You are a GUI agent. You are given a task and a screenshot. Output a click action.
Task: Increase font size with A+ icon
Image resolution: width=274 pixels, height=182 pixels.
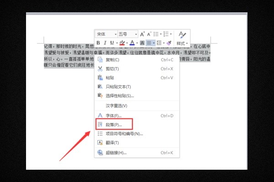click(x=142, y=34)
